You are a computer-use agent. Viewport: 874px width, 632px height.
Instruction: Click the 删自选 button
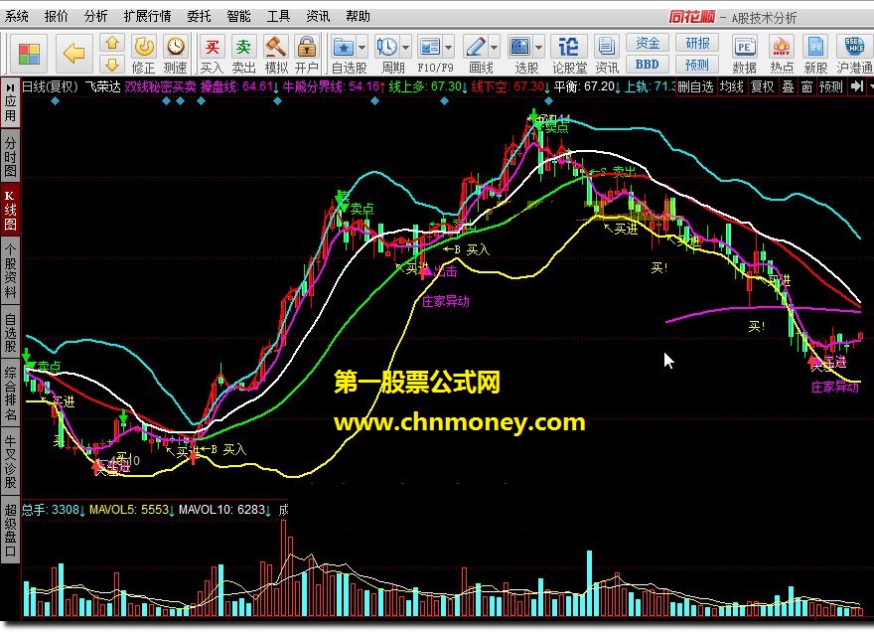695,86
